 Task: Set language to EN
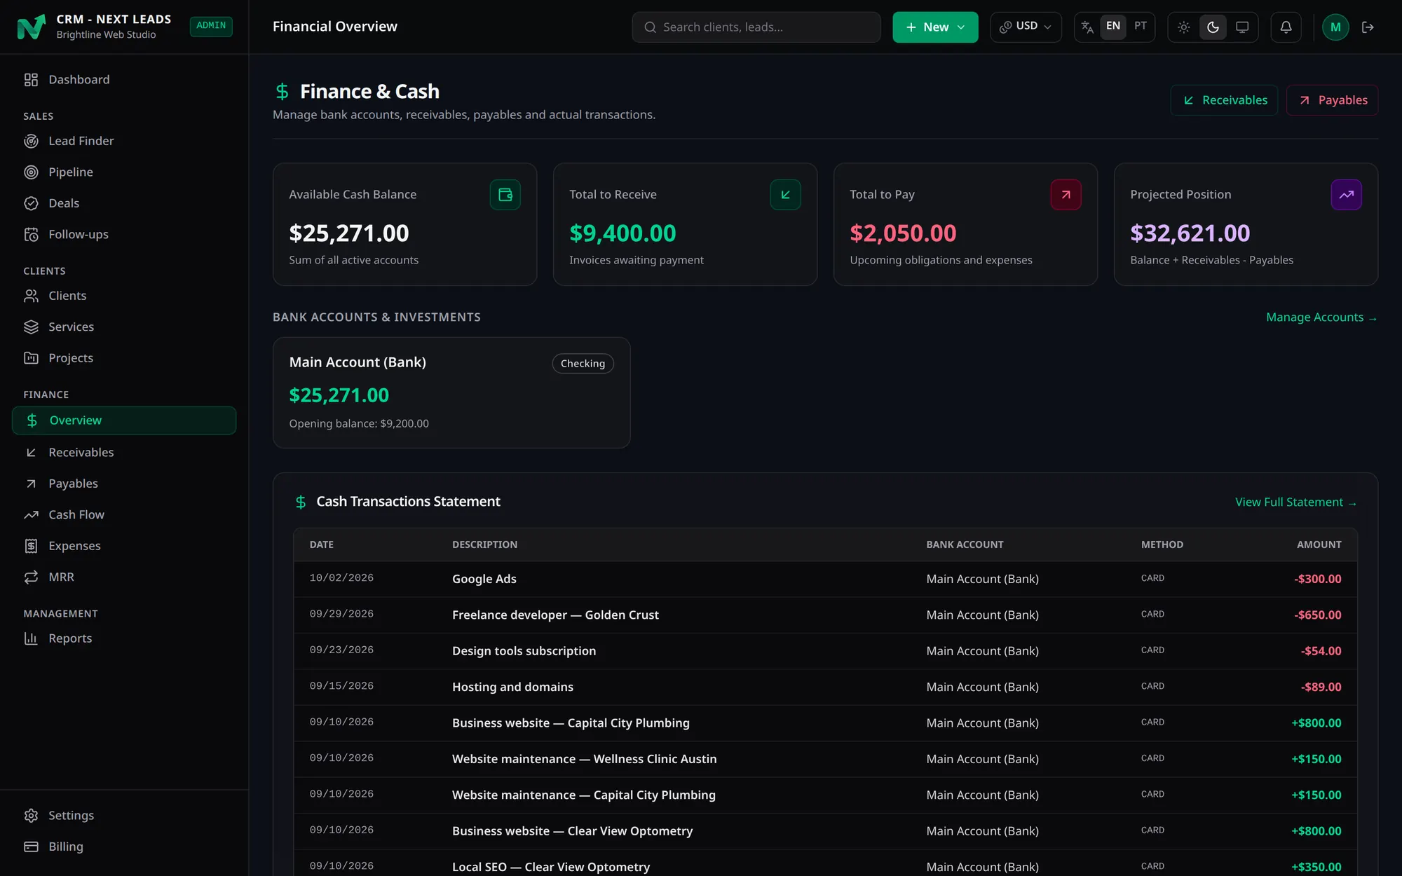point(1112,27)
